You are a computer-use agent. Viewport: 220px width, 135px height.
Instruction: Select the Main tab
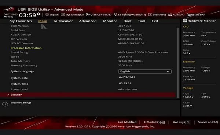point(43,21)
